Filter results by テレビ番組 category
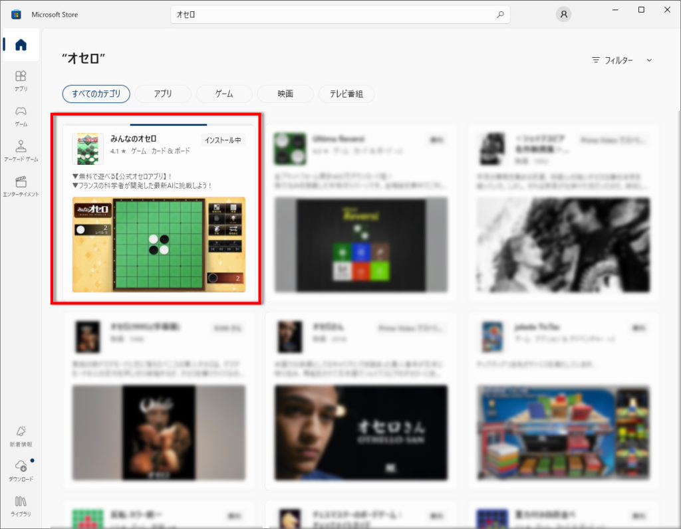 coord(346,94)
